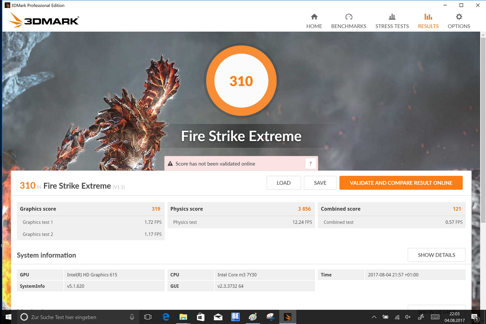Switch to the RESULTS tab

click(428, 21)
